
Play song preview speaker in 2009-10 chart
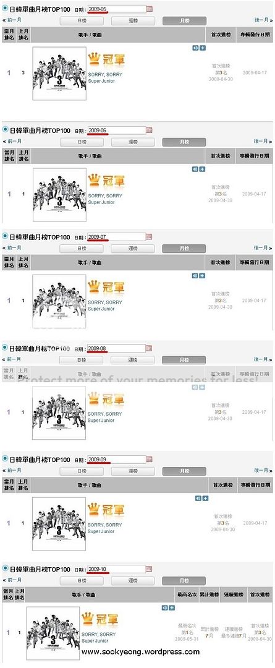165,607
